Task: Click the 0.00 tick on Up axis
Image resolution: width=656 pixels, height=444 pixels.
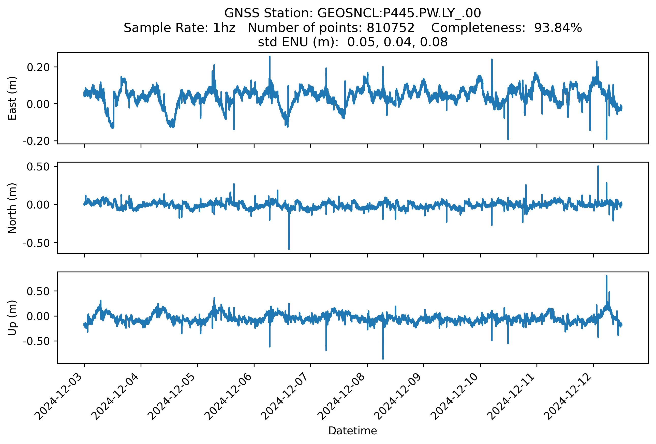Action: pos(38,316)
